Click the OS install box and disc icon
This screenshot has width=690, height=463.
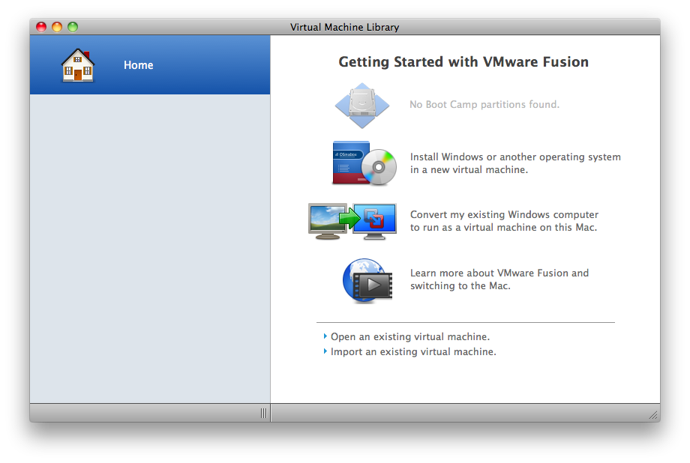click(x=364, y=163)
